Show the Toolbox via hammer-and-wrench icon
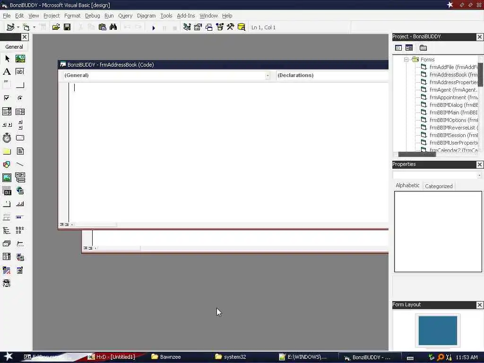Viewport: 484px width, 363px height. point(230,27)
